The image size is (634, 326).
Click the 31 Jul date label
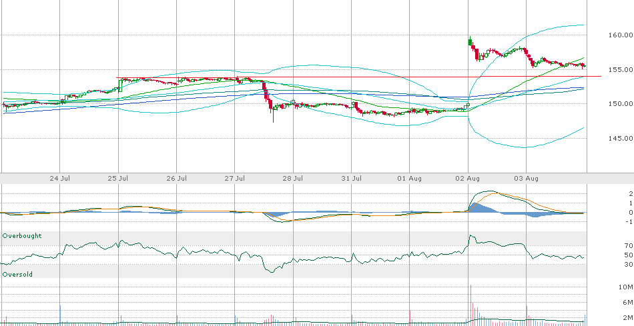tap(351, 178)
